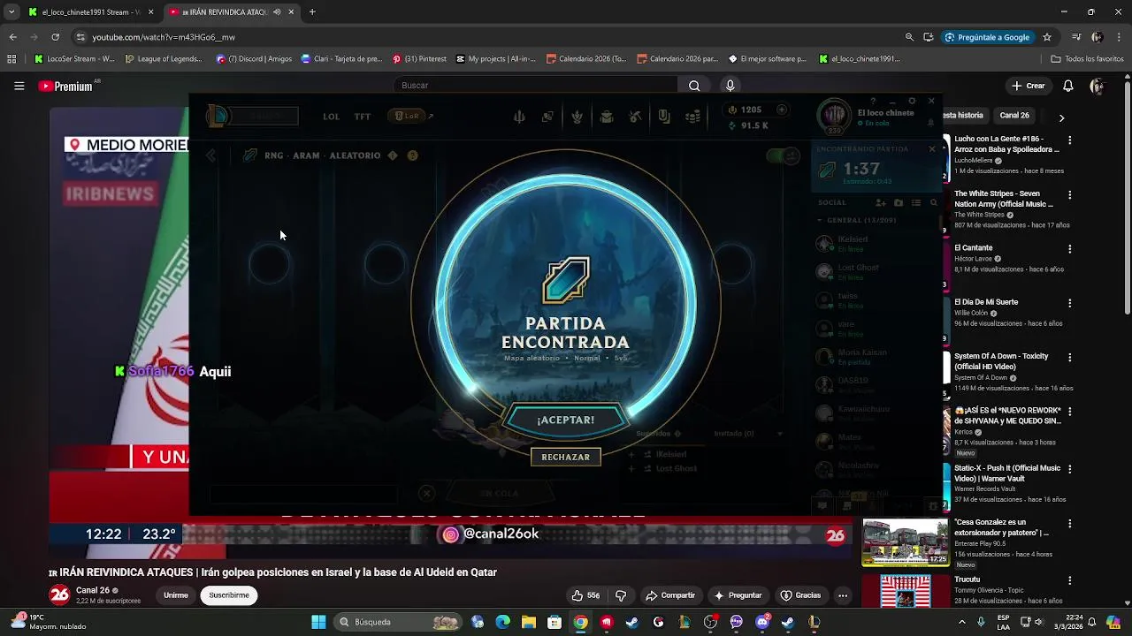
Task: Mute the IRÁN REVINDICA tab audio icon
Action: tap(277, 12)
